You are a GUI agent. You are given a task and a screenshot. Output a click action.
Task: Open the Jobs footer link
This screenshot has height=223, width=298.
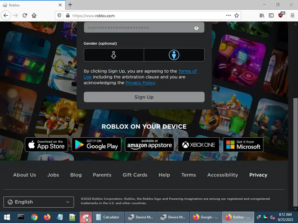[53, 175]
